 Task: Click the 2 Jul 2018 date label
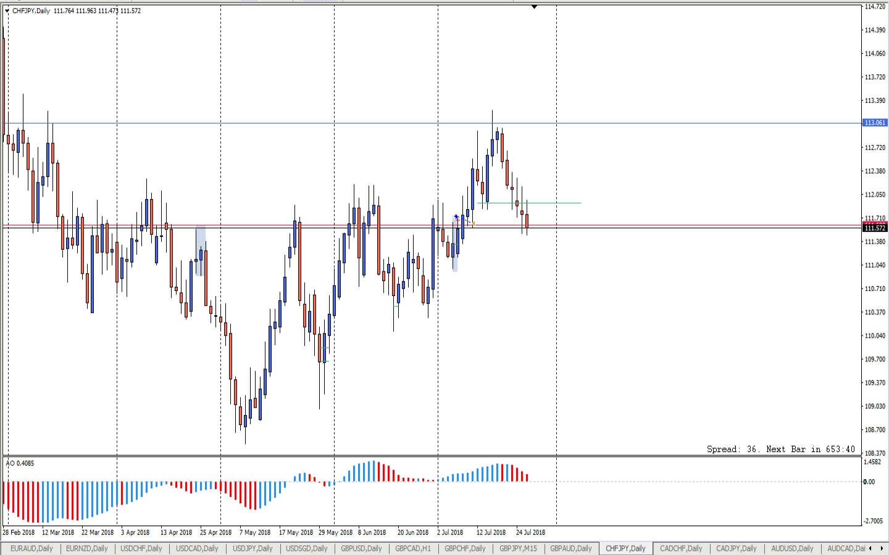[x=450, y=532]
